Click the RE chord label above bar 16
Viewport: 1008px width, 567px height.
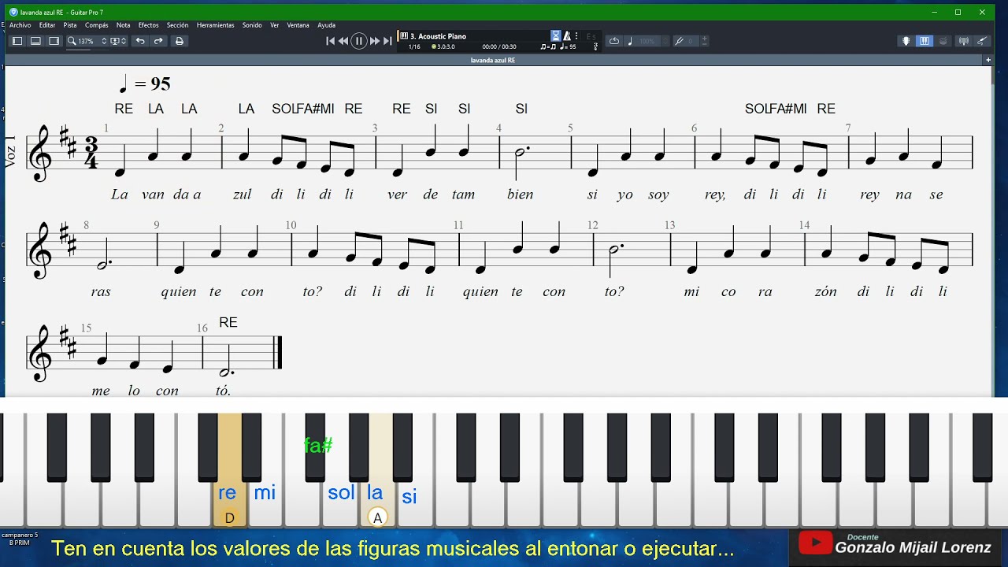228,322
